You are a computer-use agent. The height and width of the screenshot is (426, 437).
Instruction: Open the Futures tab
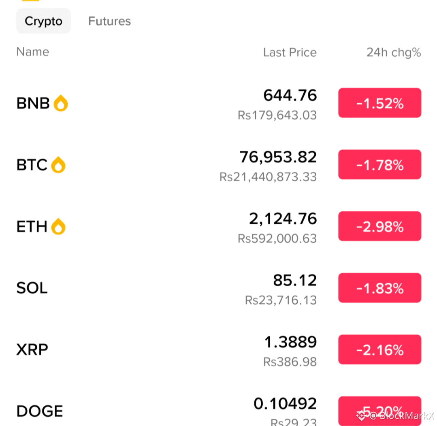coord(109,21)
